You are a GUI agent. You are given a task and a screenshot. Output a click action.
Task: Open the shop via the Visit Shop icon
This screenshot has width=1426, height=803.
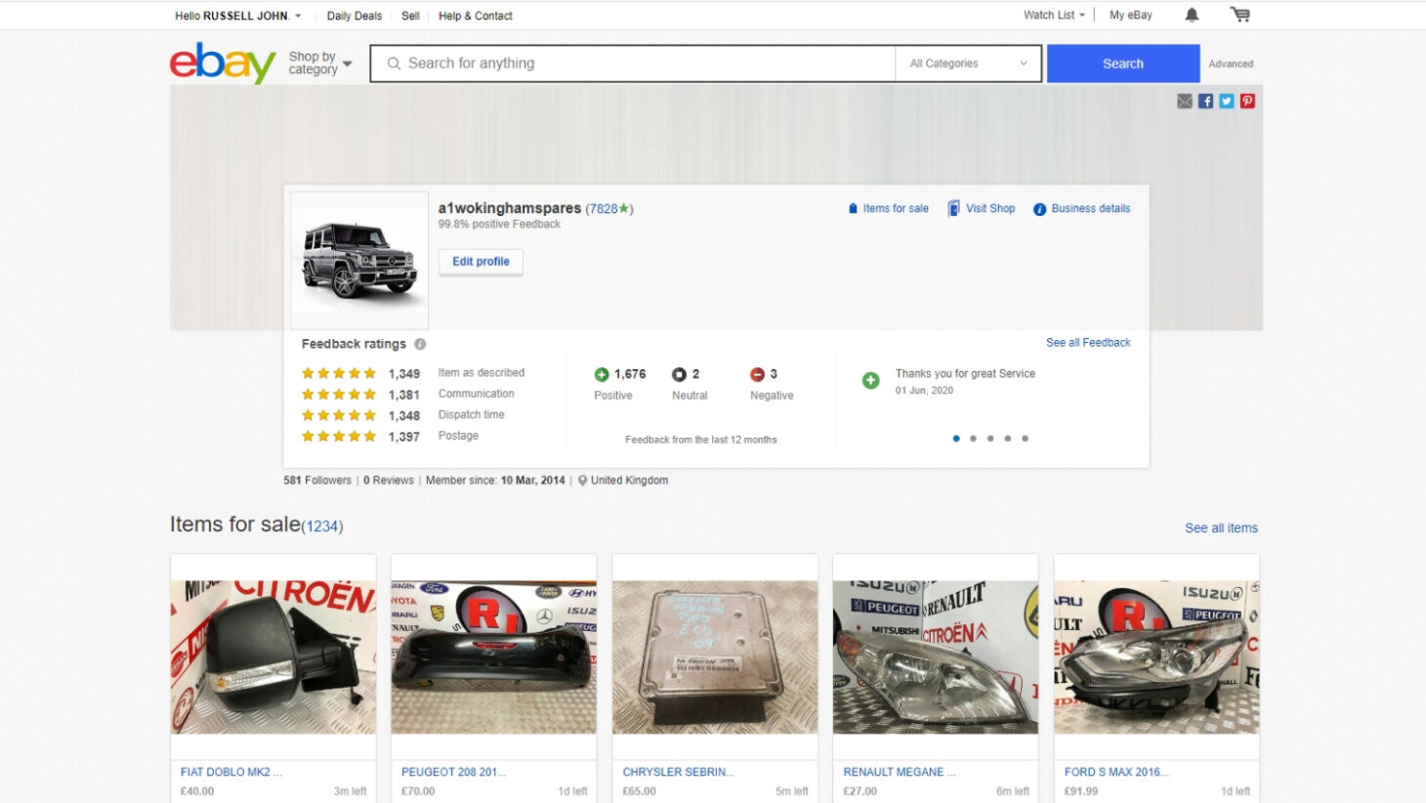tap(952, 208)
